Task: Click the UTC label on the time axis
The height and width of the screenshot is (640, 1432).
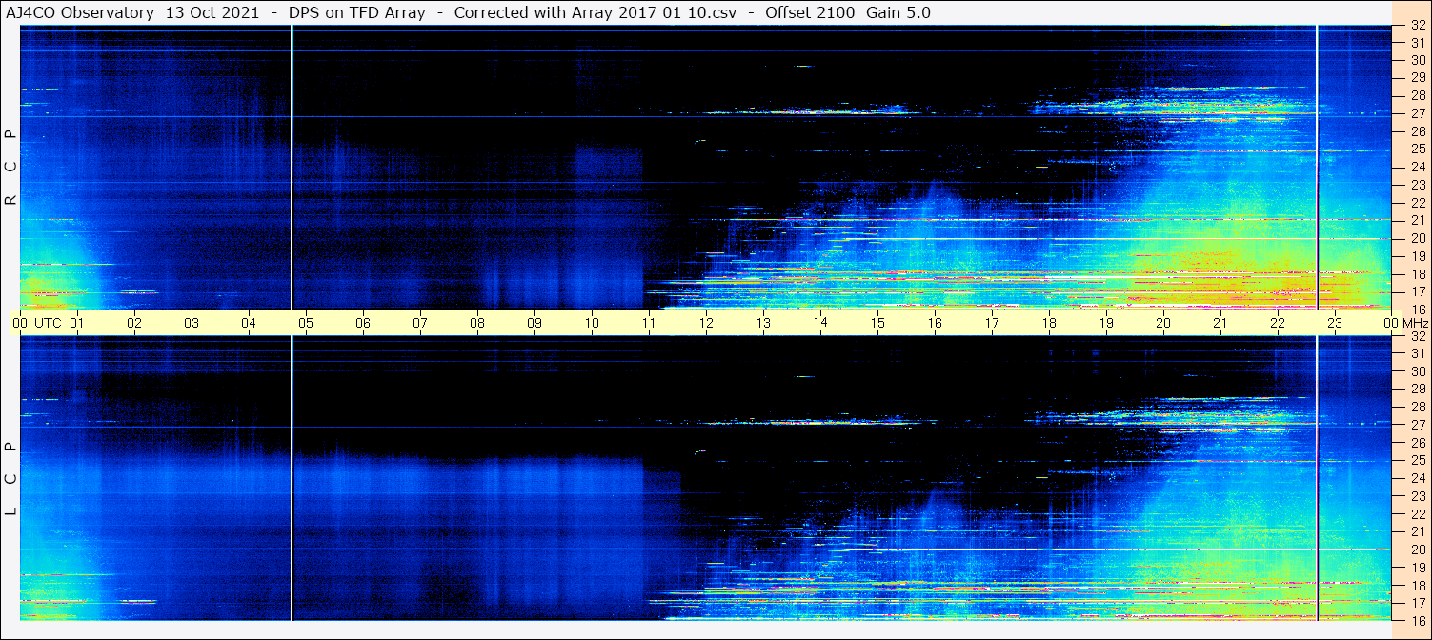Action: (48, 323)
